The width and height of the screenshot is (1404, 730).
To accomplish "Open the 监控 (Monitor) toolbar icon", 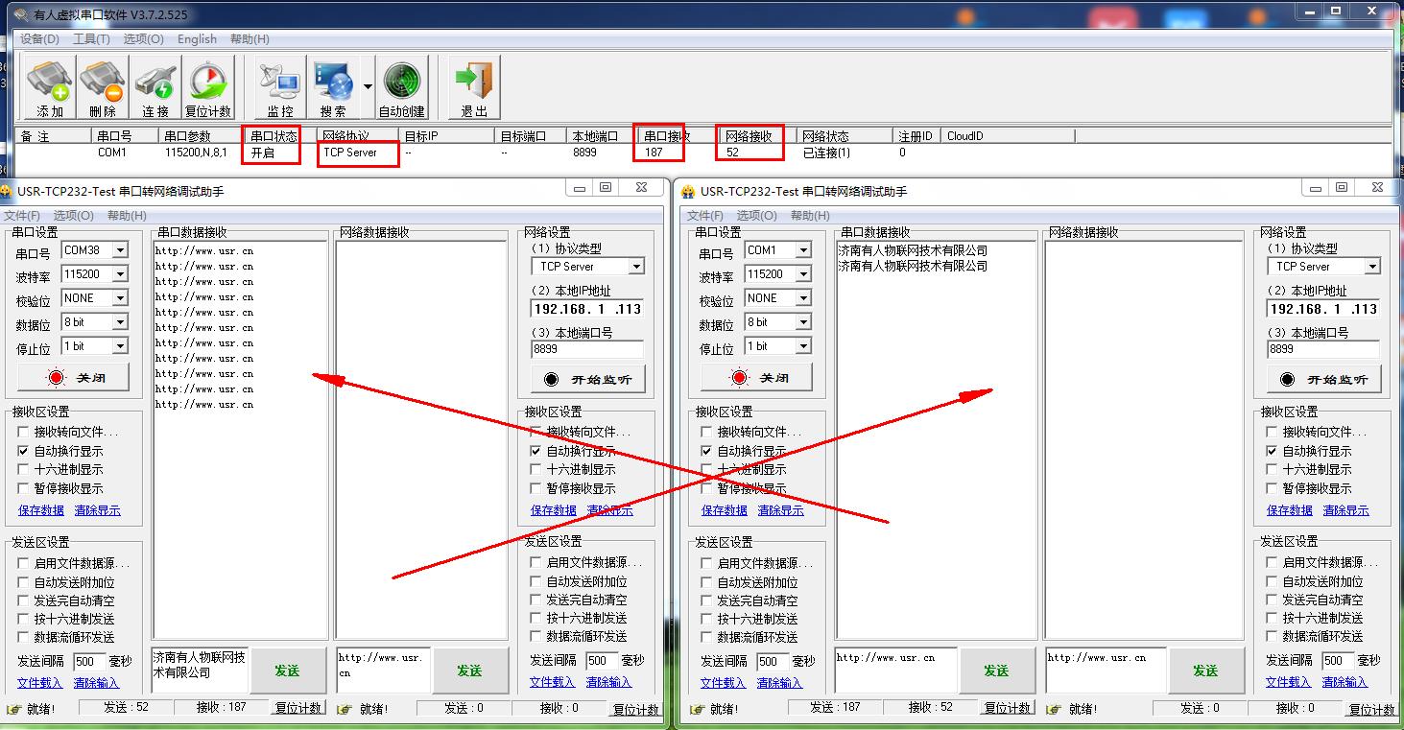I will point(280,88).
